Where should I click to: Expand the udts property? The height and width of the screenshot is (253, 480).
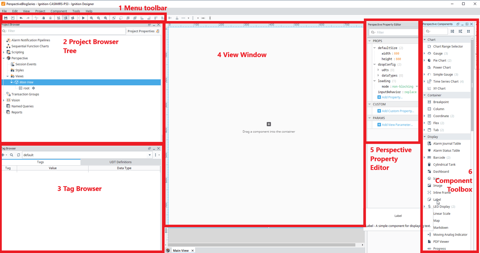point(378,70)
